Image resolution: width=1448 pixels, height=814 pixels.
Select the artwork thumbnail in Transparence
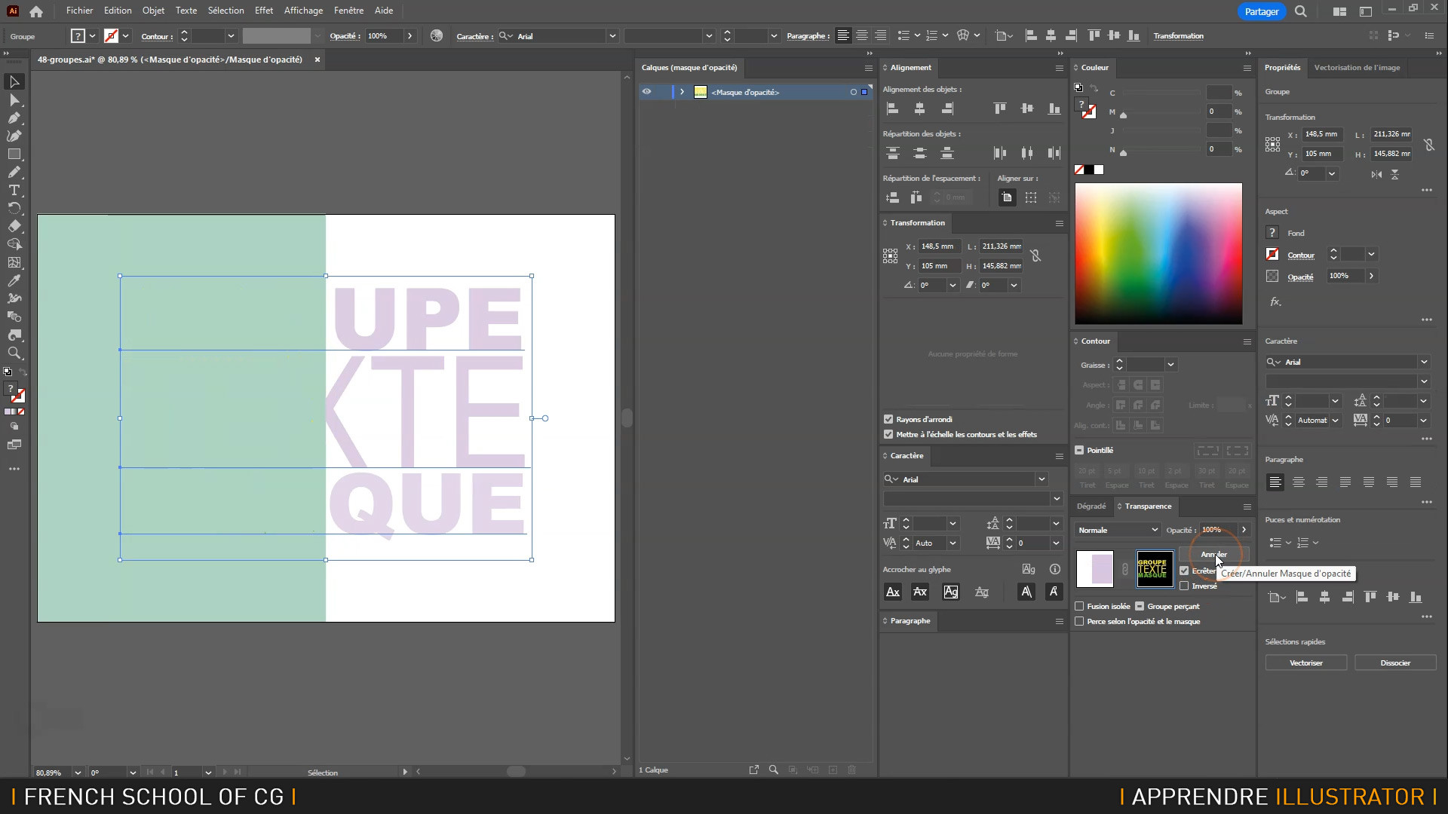[1094, 569]
